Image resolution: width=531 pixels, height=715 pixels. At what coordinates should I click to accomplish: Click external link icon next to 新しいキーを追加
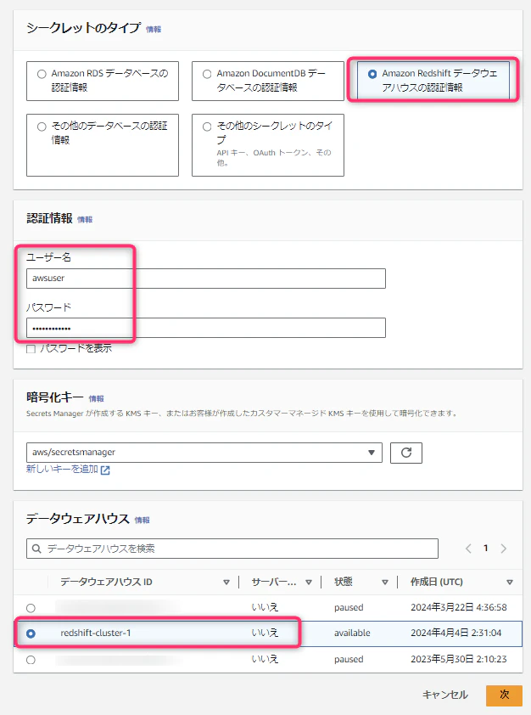(x=105, y=470)
